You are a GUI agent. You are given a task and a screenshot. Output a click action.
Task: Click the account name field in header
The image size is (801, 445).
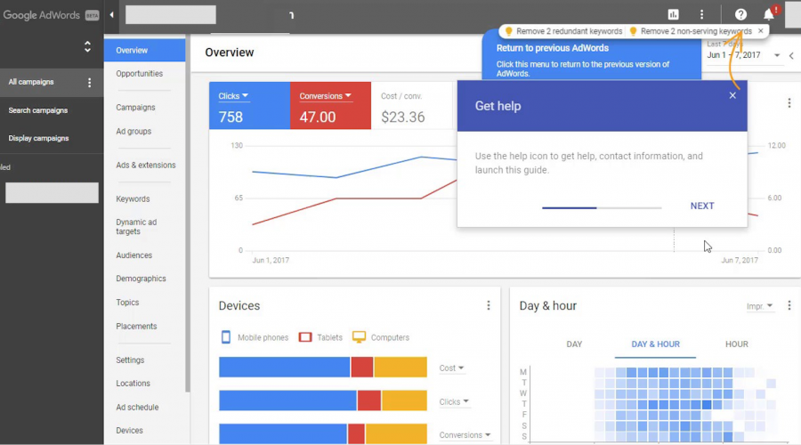171,15
